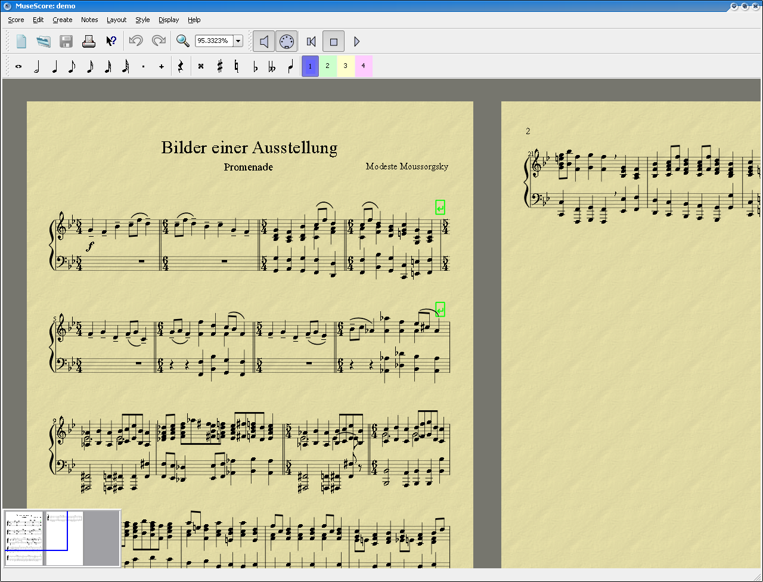Image resolution: width=763 pixels, height=582 pixels.
Task: Toggle the MIDI input connector button
Action: [287, 41]
